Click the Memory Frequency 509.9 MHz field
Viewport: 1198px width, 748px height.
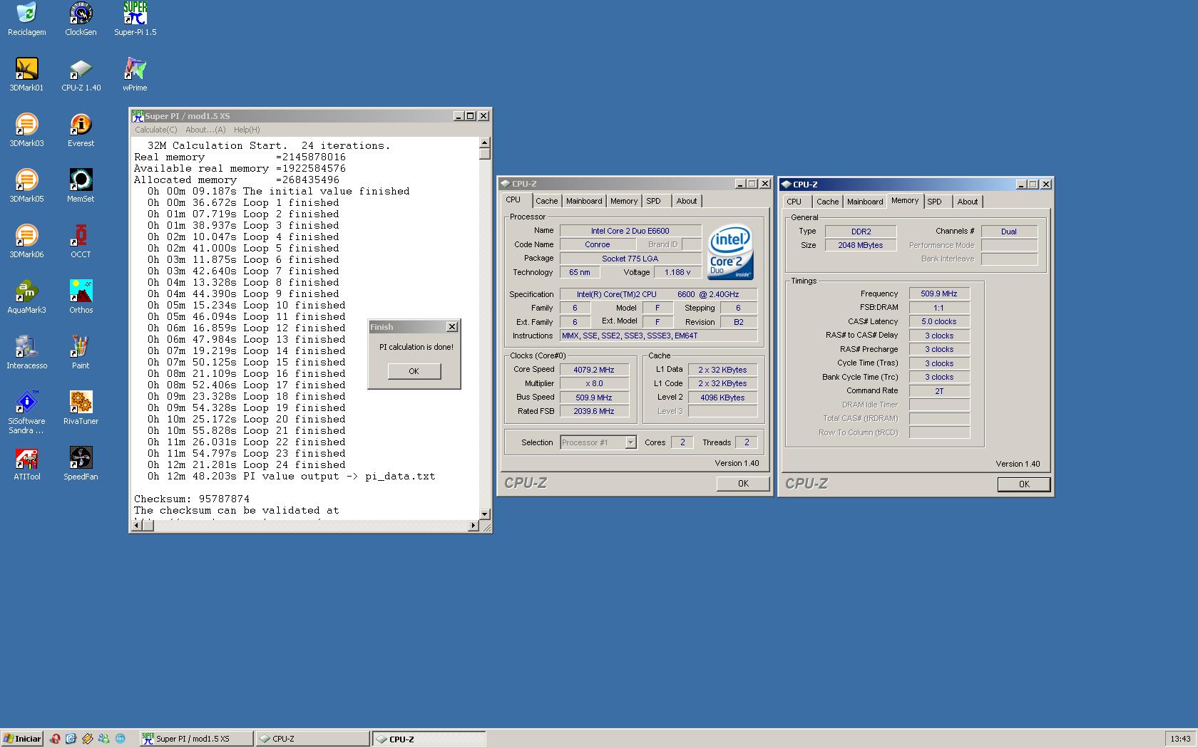click(939, 294)
